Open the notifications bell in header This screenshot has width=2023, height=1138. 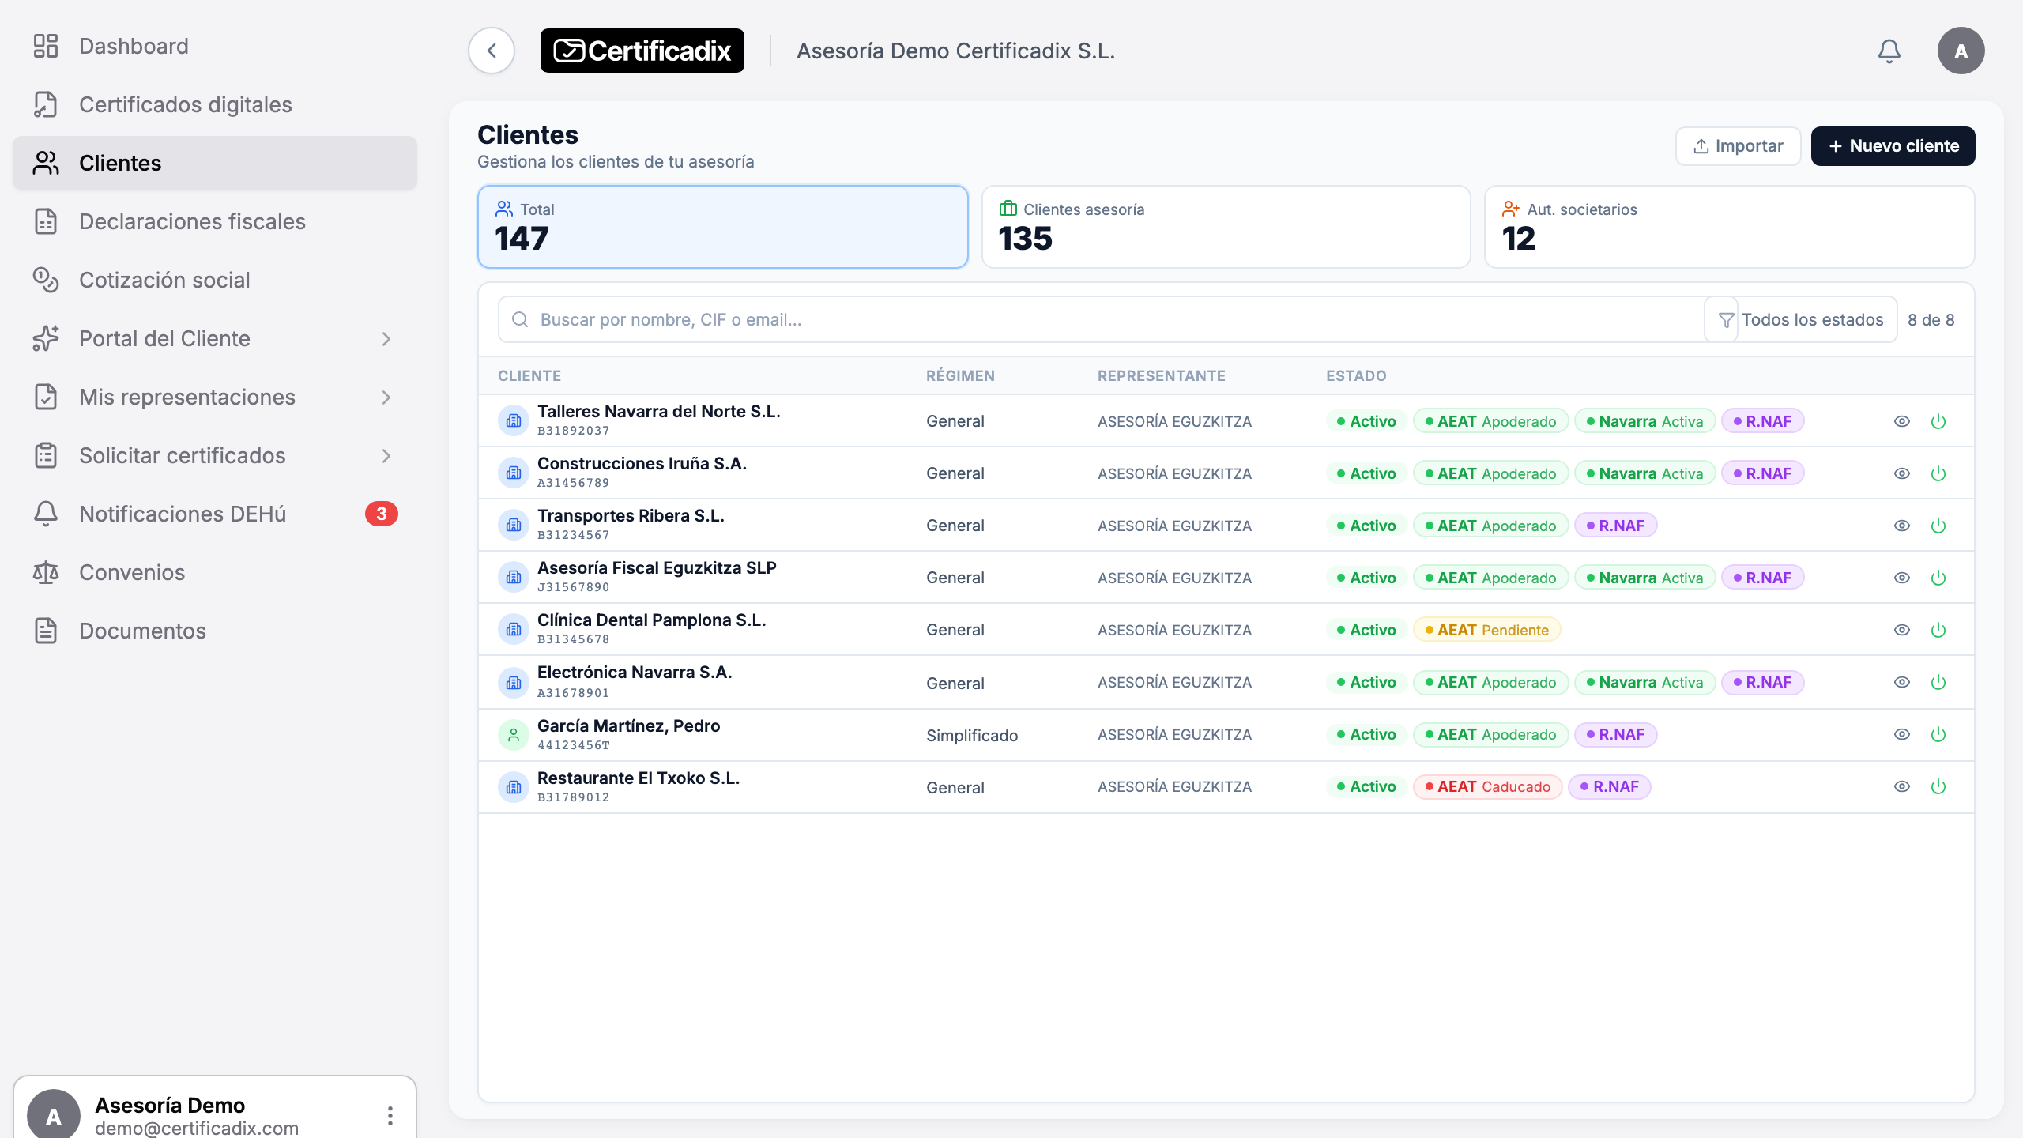coord(1889,51)
